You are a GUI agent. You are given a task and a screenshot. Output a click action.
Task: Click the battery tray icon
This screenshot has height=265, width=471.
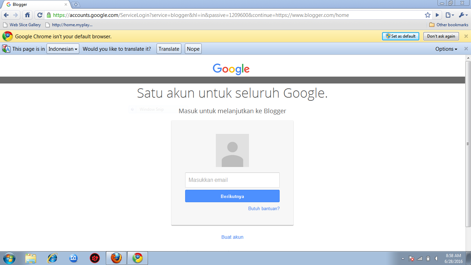pos(428,258)
